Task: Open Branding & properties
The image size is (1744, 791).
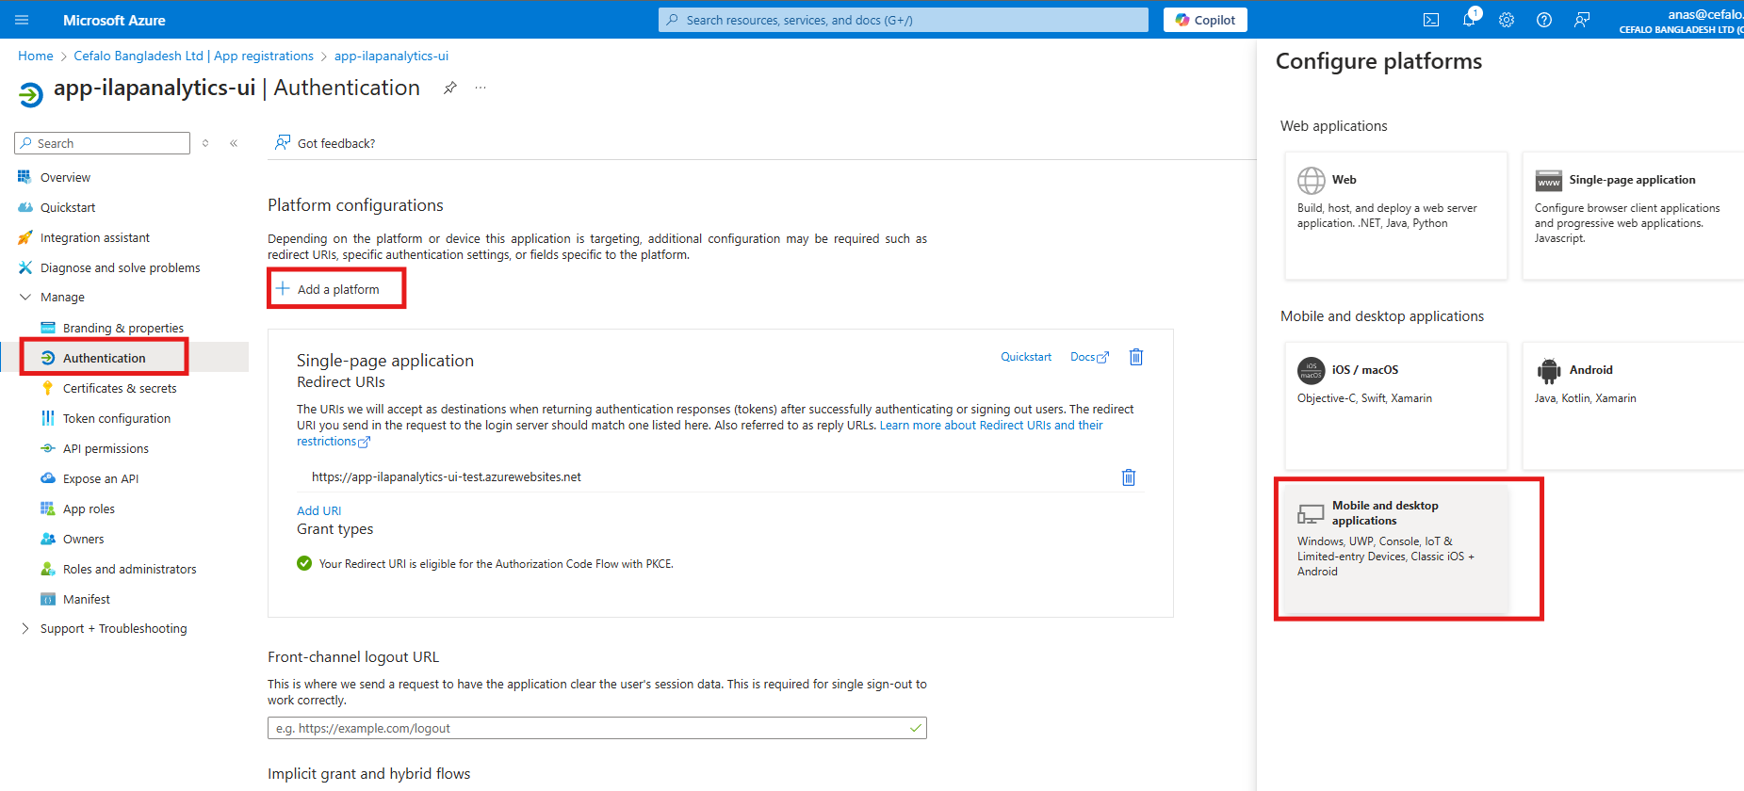Action: pos(122,328)
